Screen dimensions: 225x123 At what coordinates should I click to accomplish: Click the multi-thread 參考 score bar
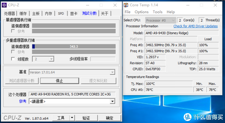(74, 52)
